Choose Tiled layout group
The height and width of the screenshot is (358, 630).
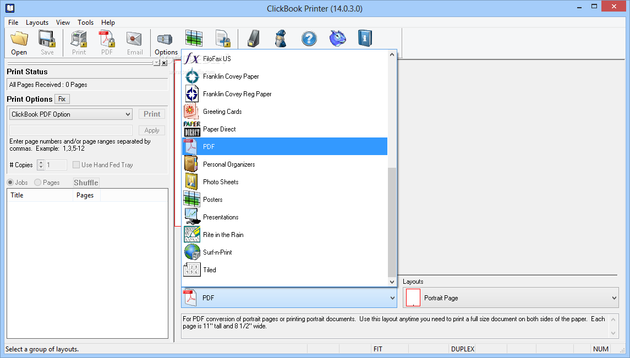(284, 270)
